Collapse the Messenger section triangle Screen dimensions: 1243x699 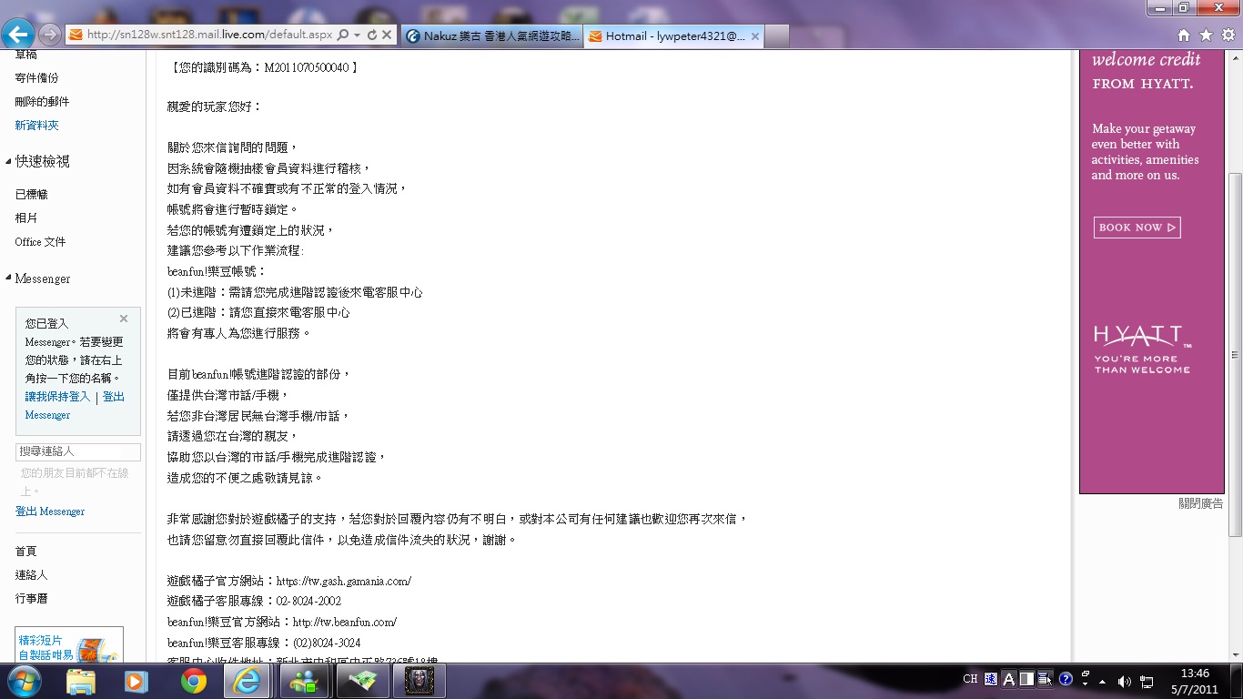tap(9, 279)
